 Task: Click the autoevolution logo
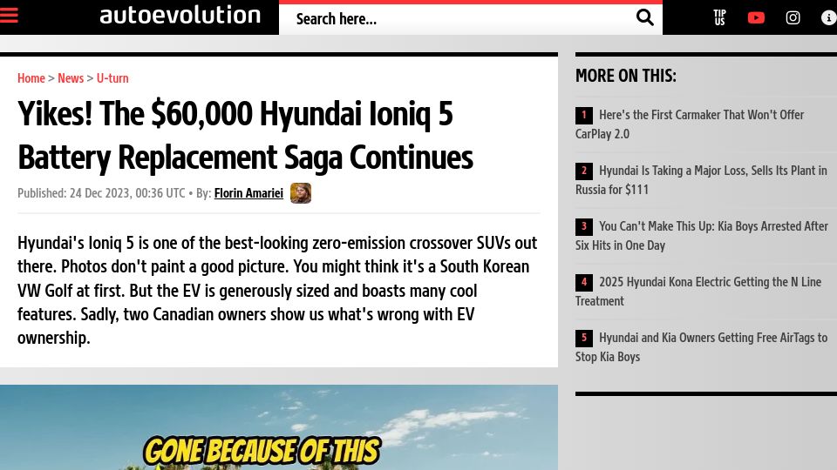[x=180, y=16]
